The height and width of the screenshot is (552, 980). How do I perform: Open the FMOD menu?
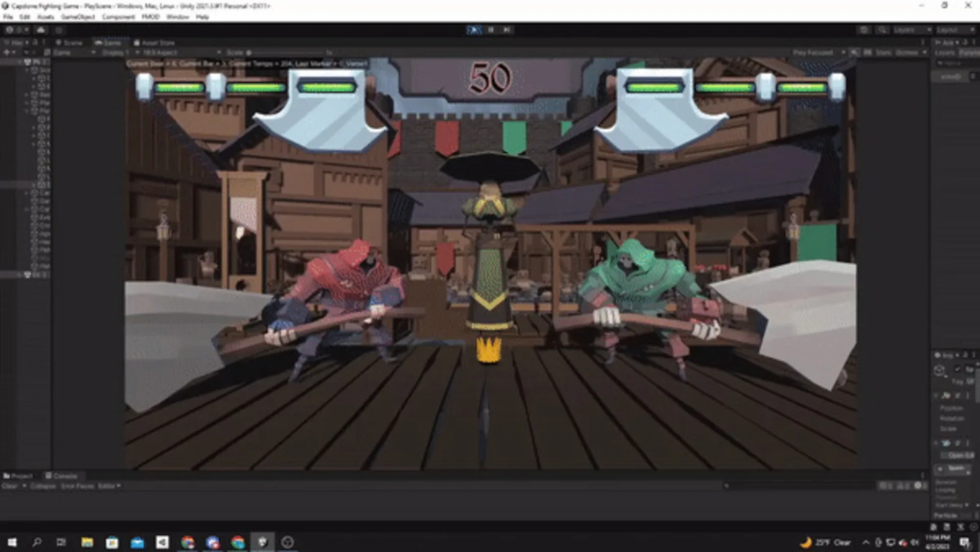(150, 17)
